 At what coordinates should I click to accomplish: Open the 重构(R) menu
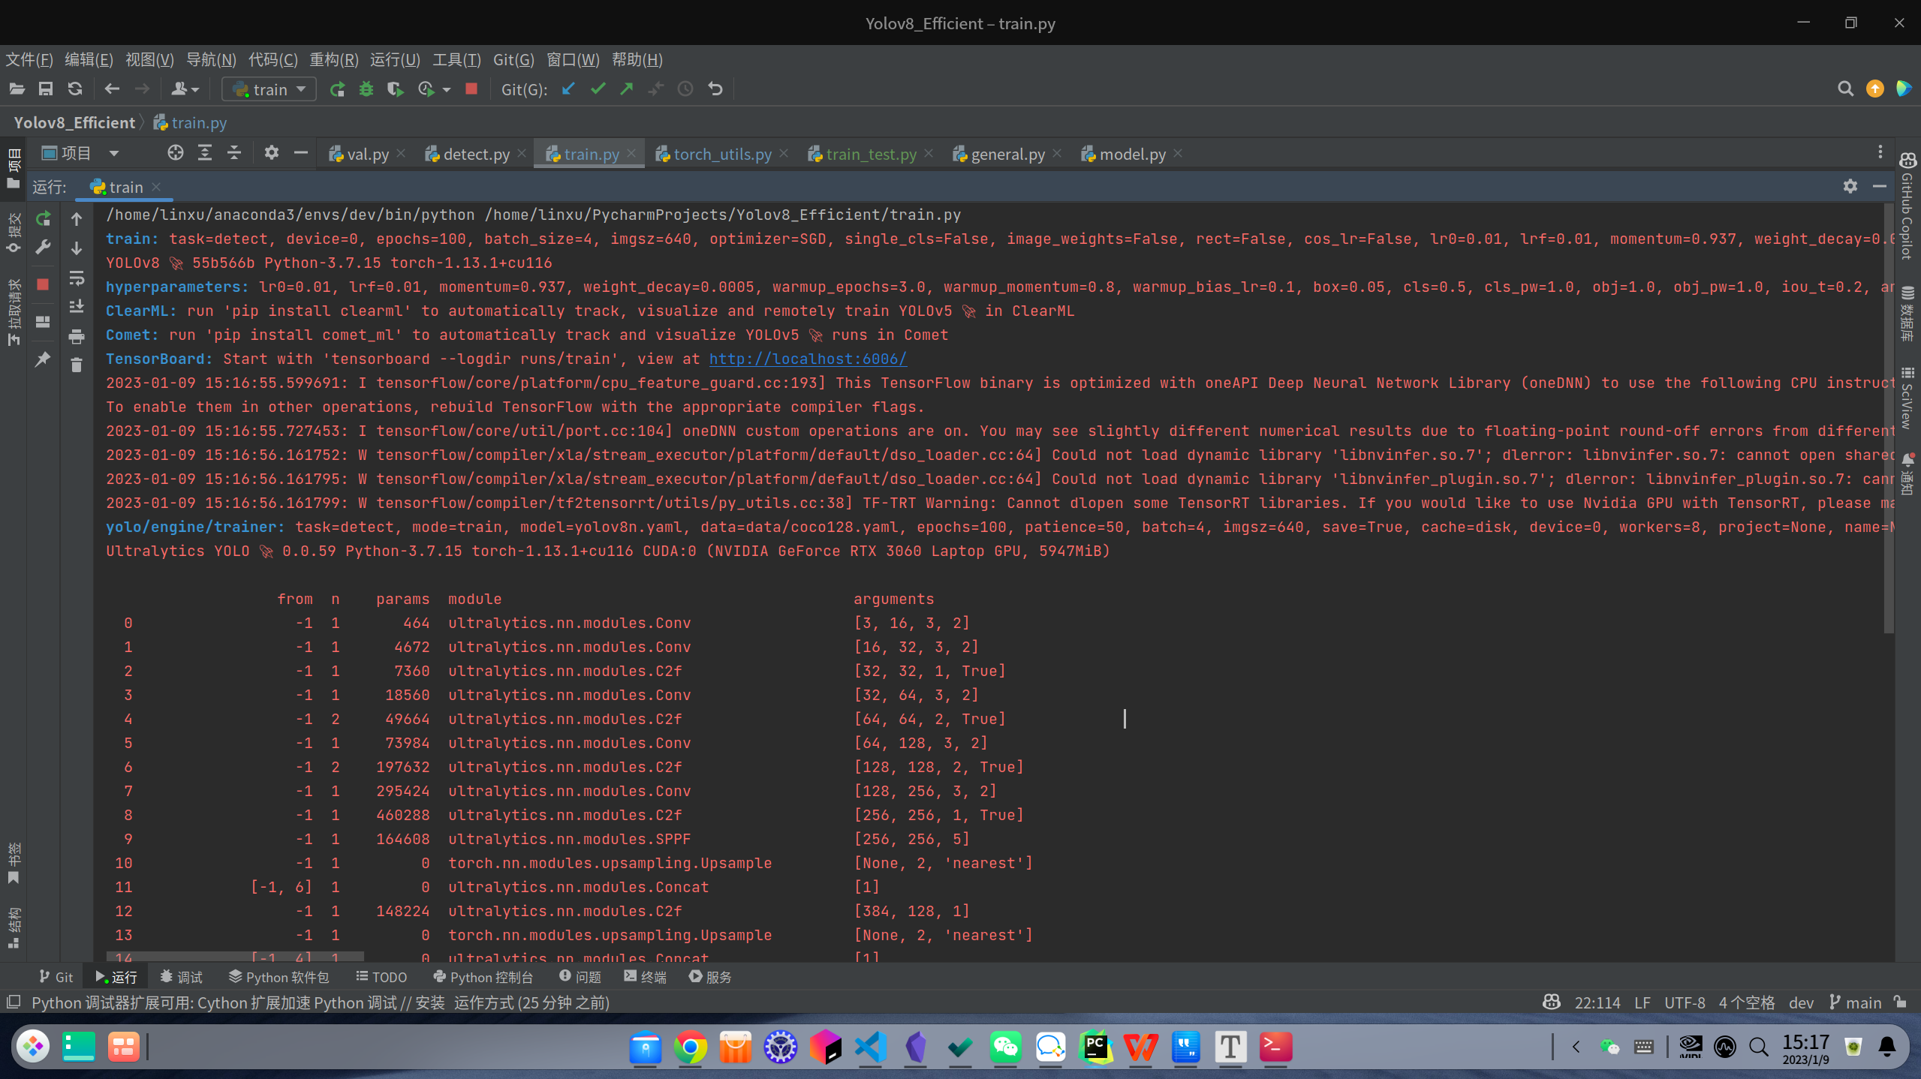tap(333, 59)
